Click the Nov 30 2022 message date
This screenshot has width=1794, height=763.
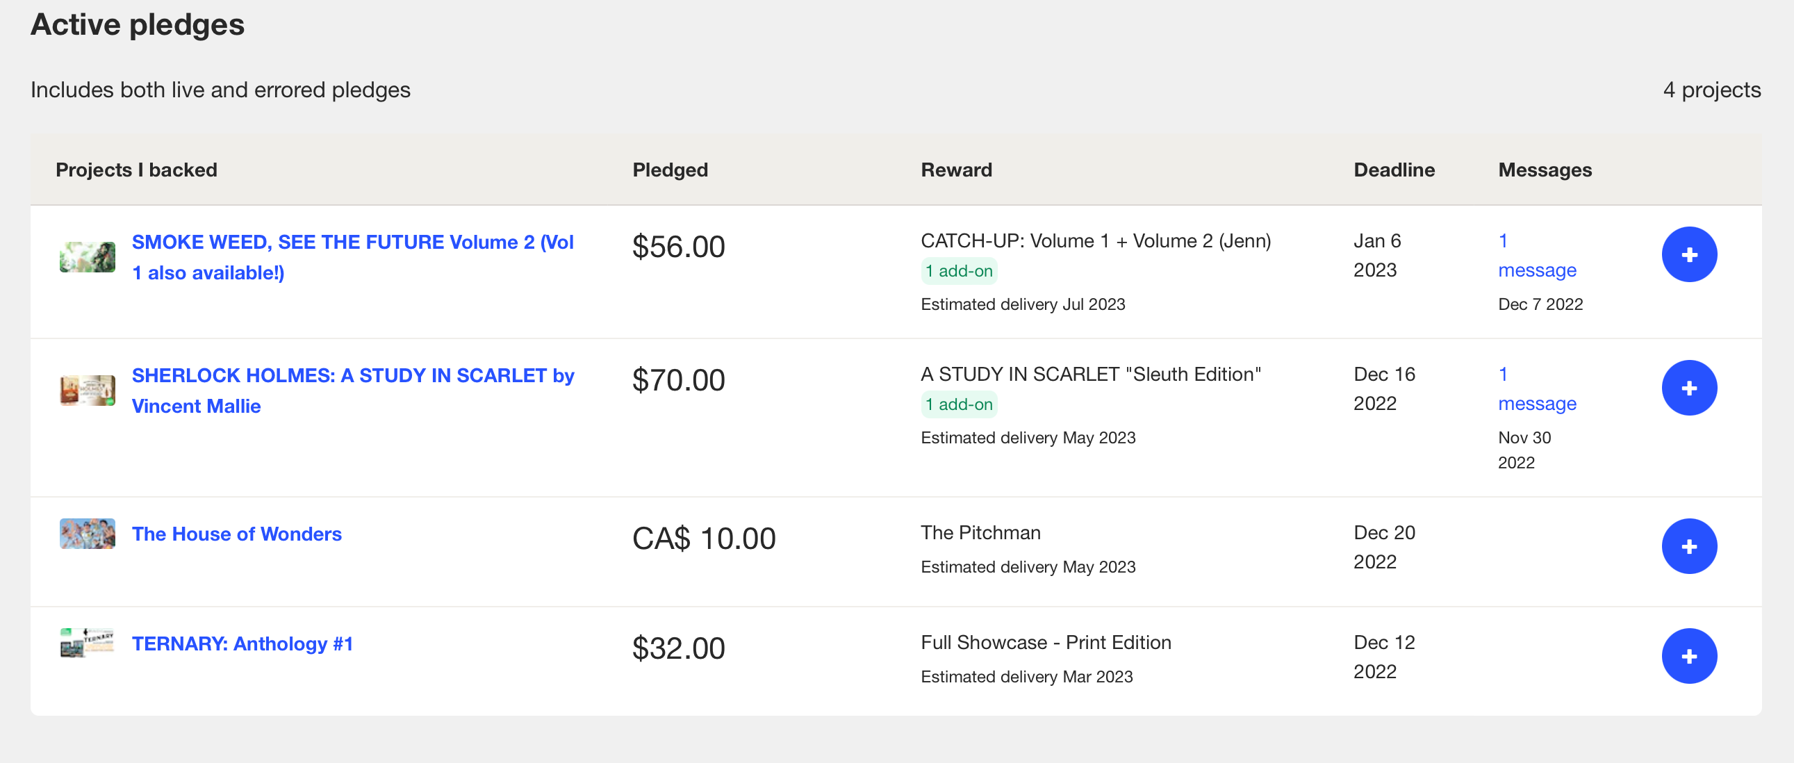click(x=1524, y=450)
